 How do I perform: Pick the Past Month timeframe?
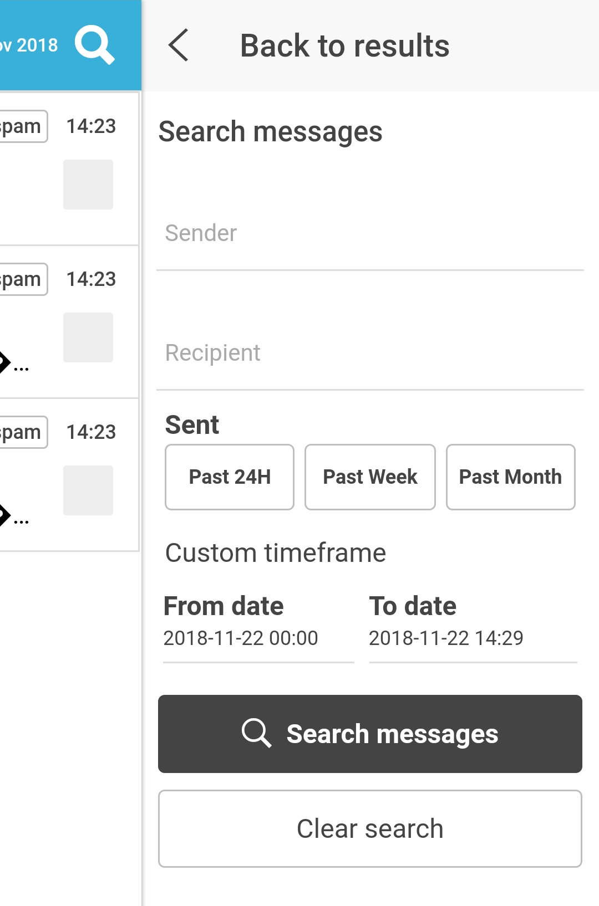[x=510, y=477]
